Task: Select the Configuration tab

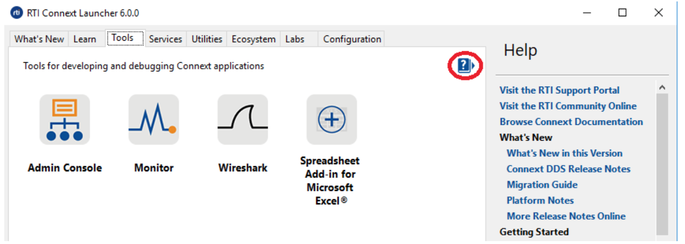Action: (352, 39)
